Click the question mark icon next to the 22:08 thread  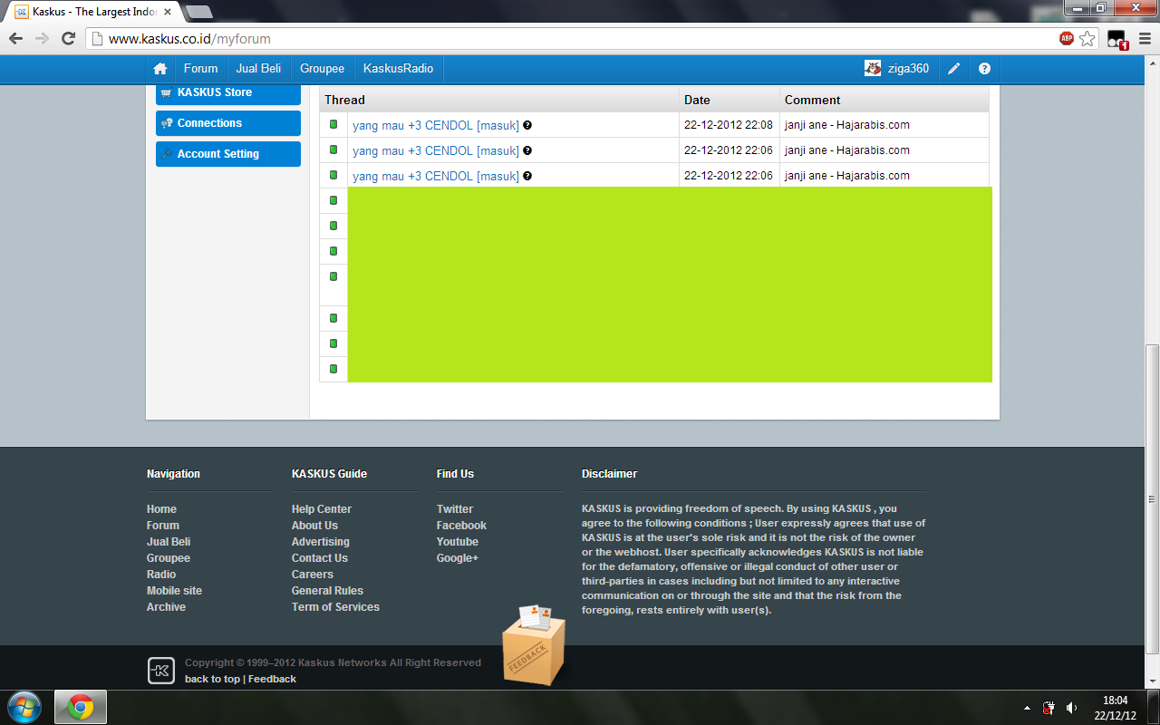527,125
